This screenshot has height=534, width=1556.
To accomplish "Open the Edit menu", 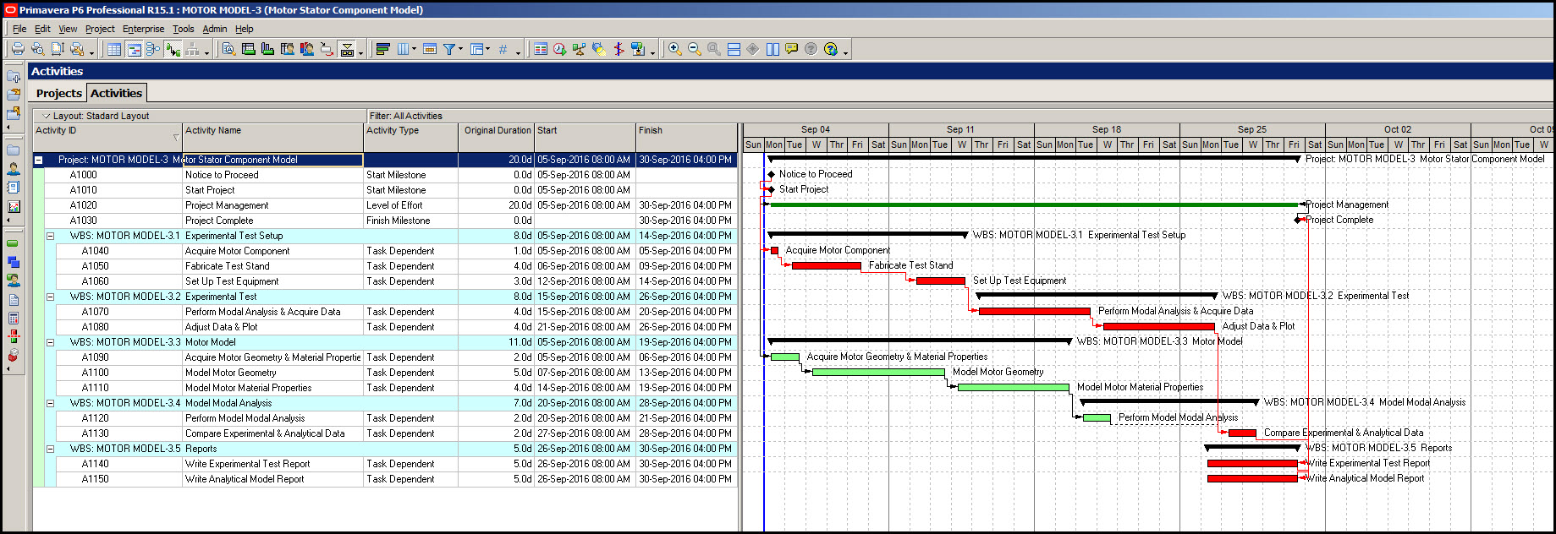I will click(42, 29).
